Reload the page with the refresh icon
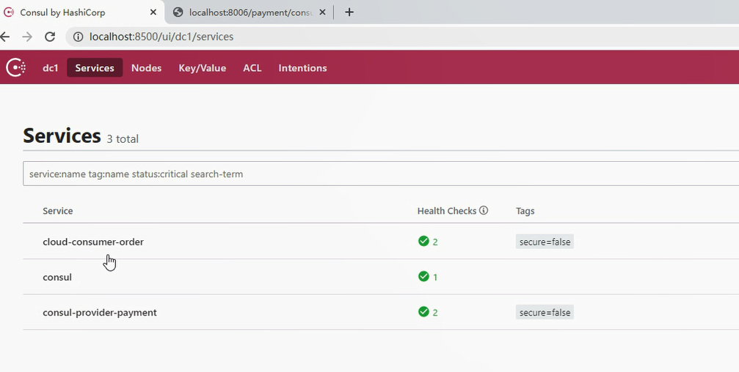 coord(50,37)
